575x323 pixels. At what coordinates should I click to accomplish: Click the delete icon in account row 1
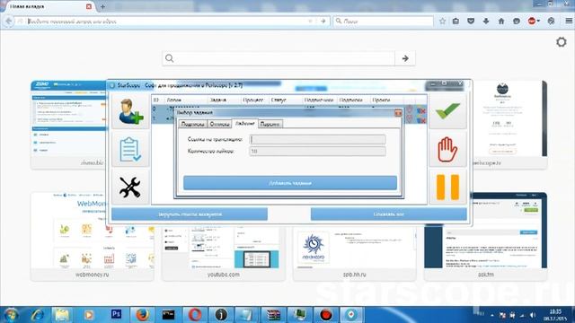pos(421,119)
